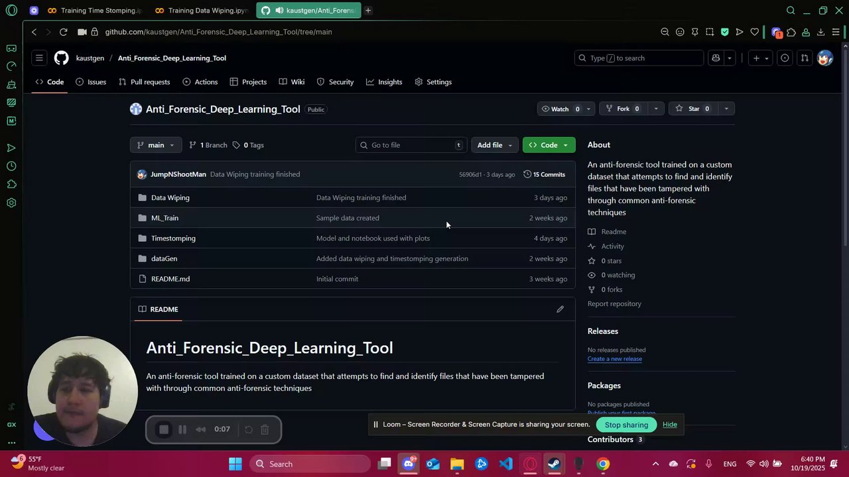Open the JumpNShootMan author link
849x477 pixels.
coord(178,174)
